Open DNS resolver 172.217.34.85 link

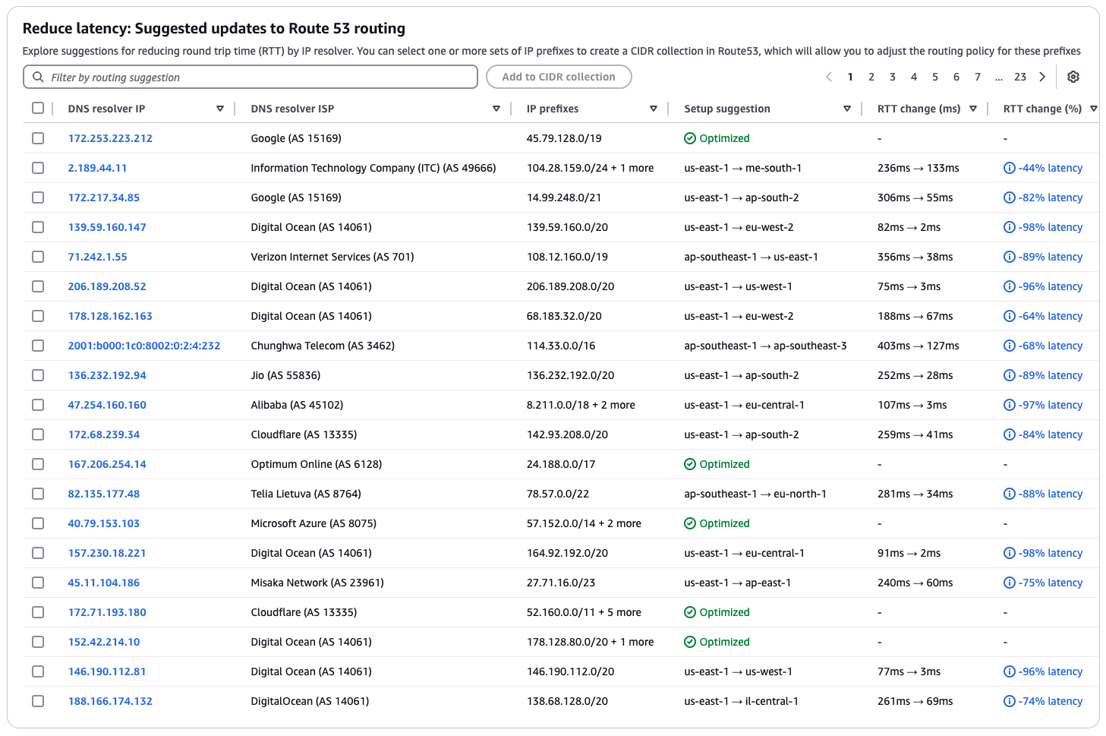(x=104, y=197)
